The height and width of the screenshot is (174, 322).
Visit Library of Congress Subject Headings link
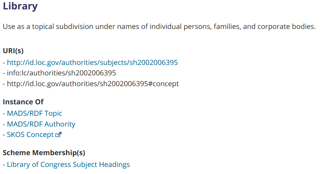pos(68,165)
